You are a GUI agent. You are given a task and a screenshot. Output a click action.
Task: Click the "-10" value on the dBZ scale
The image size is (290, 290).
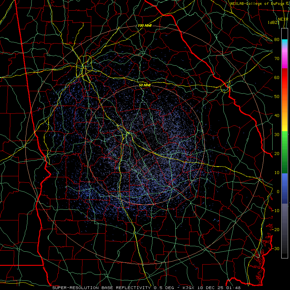coord(275,211)
